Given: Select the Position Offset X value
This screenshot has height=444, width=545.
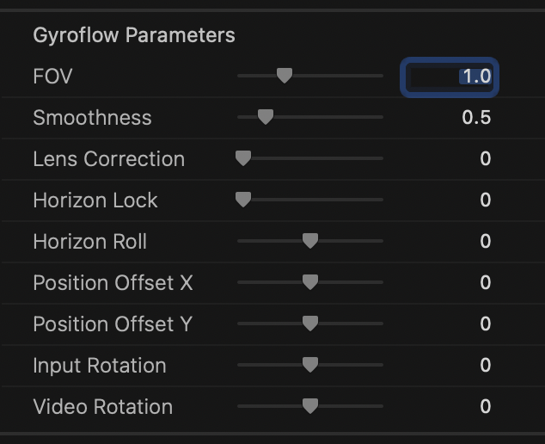Looking at the screenshot, I should point(486,282).
